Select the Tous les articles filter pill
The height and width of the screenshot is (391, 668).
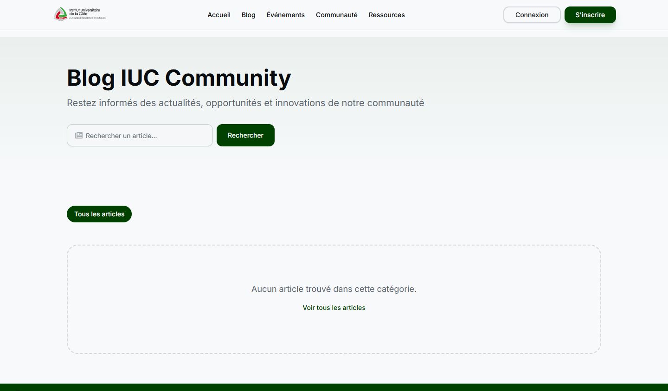click(x=99, y=214)
